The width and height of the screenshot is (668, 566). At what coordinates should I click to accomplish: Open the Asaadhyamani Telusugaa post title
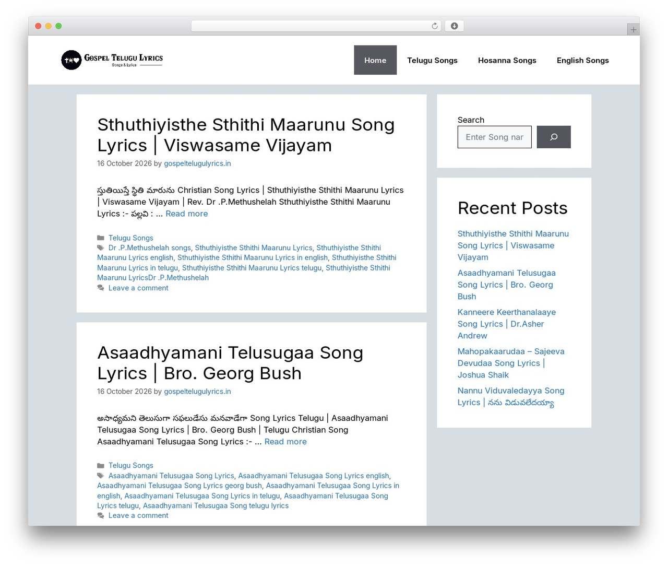230,363
